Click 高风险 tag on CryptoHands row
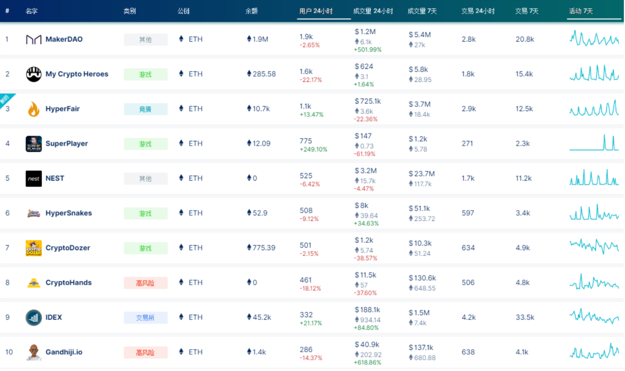The height and width of the screenshot is (371, 625). pyautogui.click(x=145, y=283)
